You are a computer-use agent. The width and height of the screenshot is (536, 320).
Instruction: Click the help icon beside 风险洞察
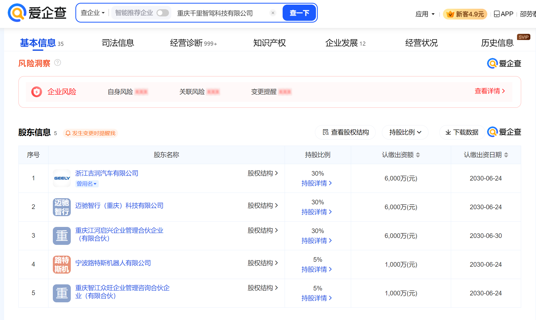coord(58,63)
